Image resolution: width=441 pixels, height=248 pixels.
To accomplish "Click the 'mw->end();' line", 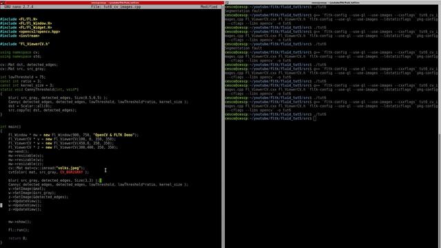I will (x=19, y=152).
